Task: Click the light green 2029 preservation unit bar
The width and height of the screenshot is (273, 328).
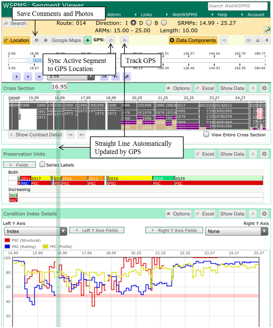Action: click(x=219, y=178)
